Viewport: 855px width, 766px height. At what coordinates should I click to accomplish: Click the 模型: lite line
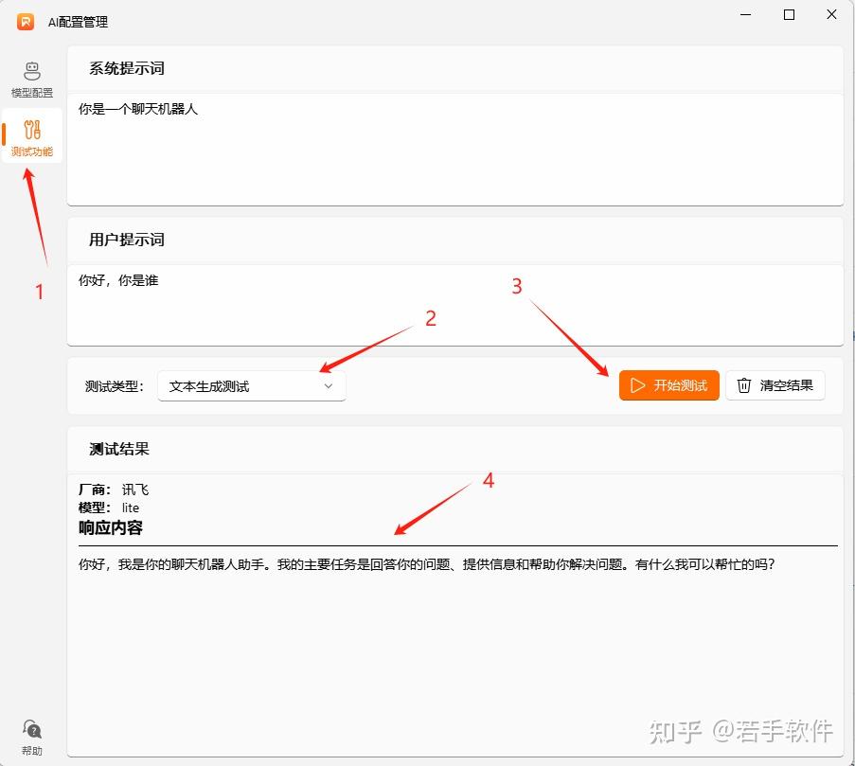pos(109,508)
